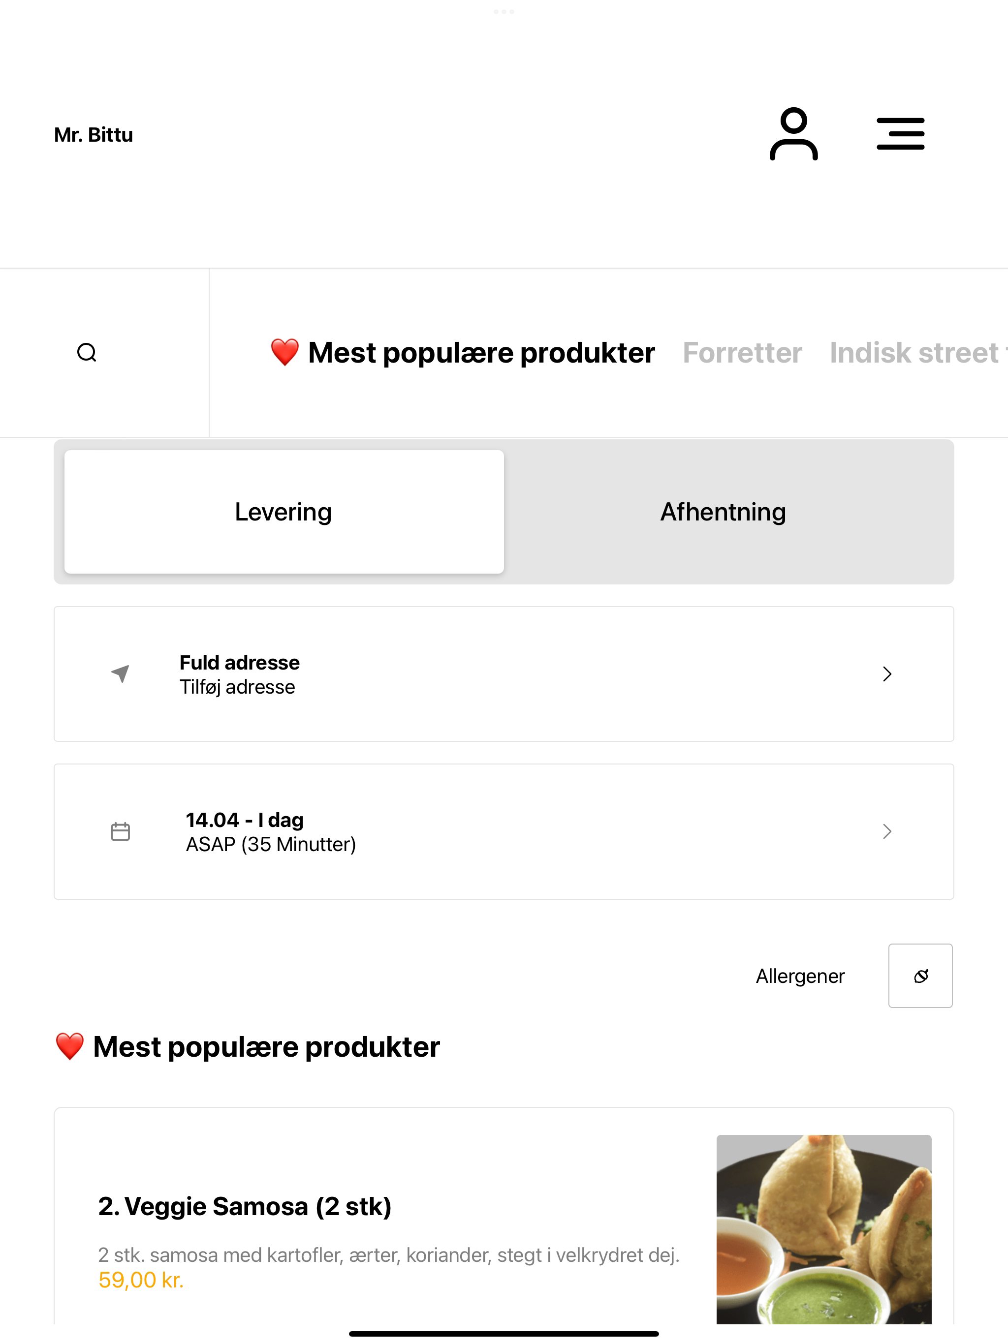Select the Indisk street category tab
This screenshot has width=1008, height=1344.
[918, 353]
